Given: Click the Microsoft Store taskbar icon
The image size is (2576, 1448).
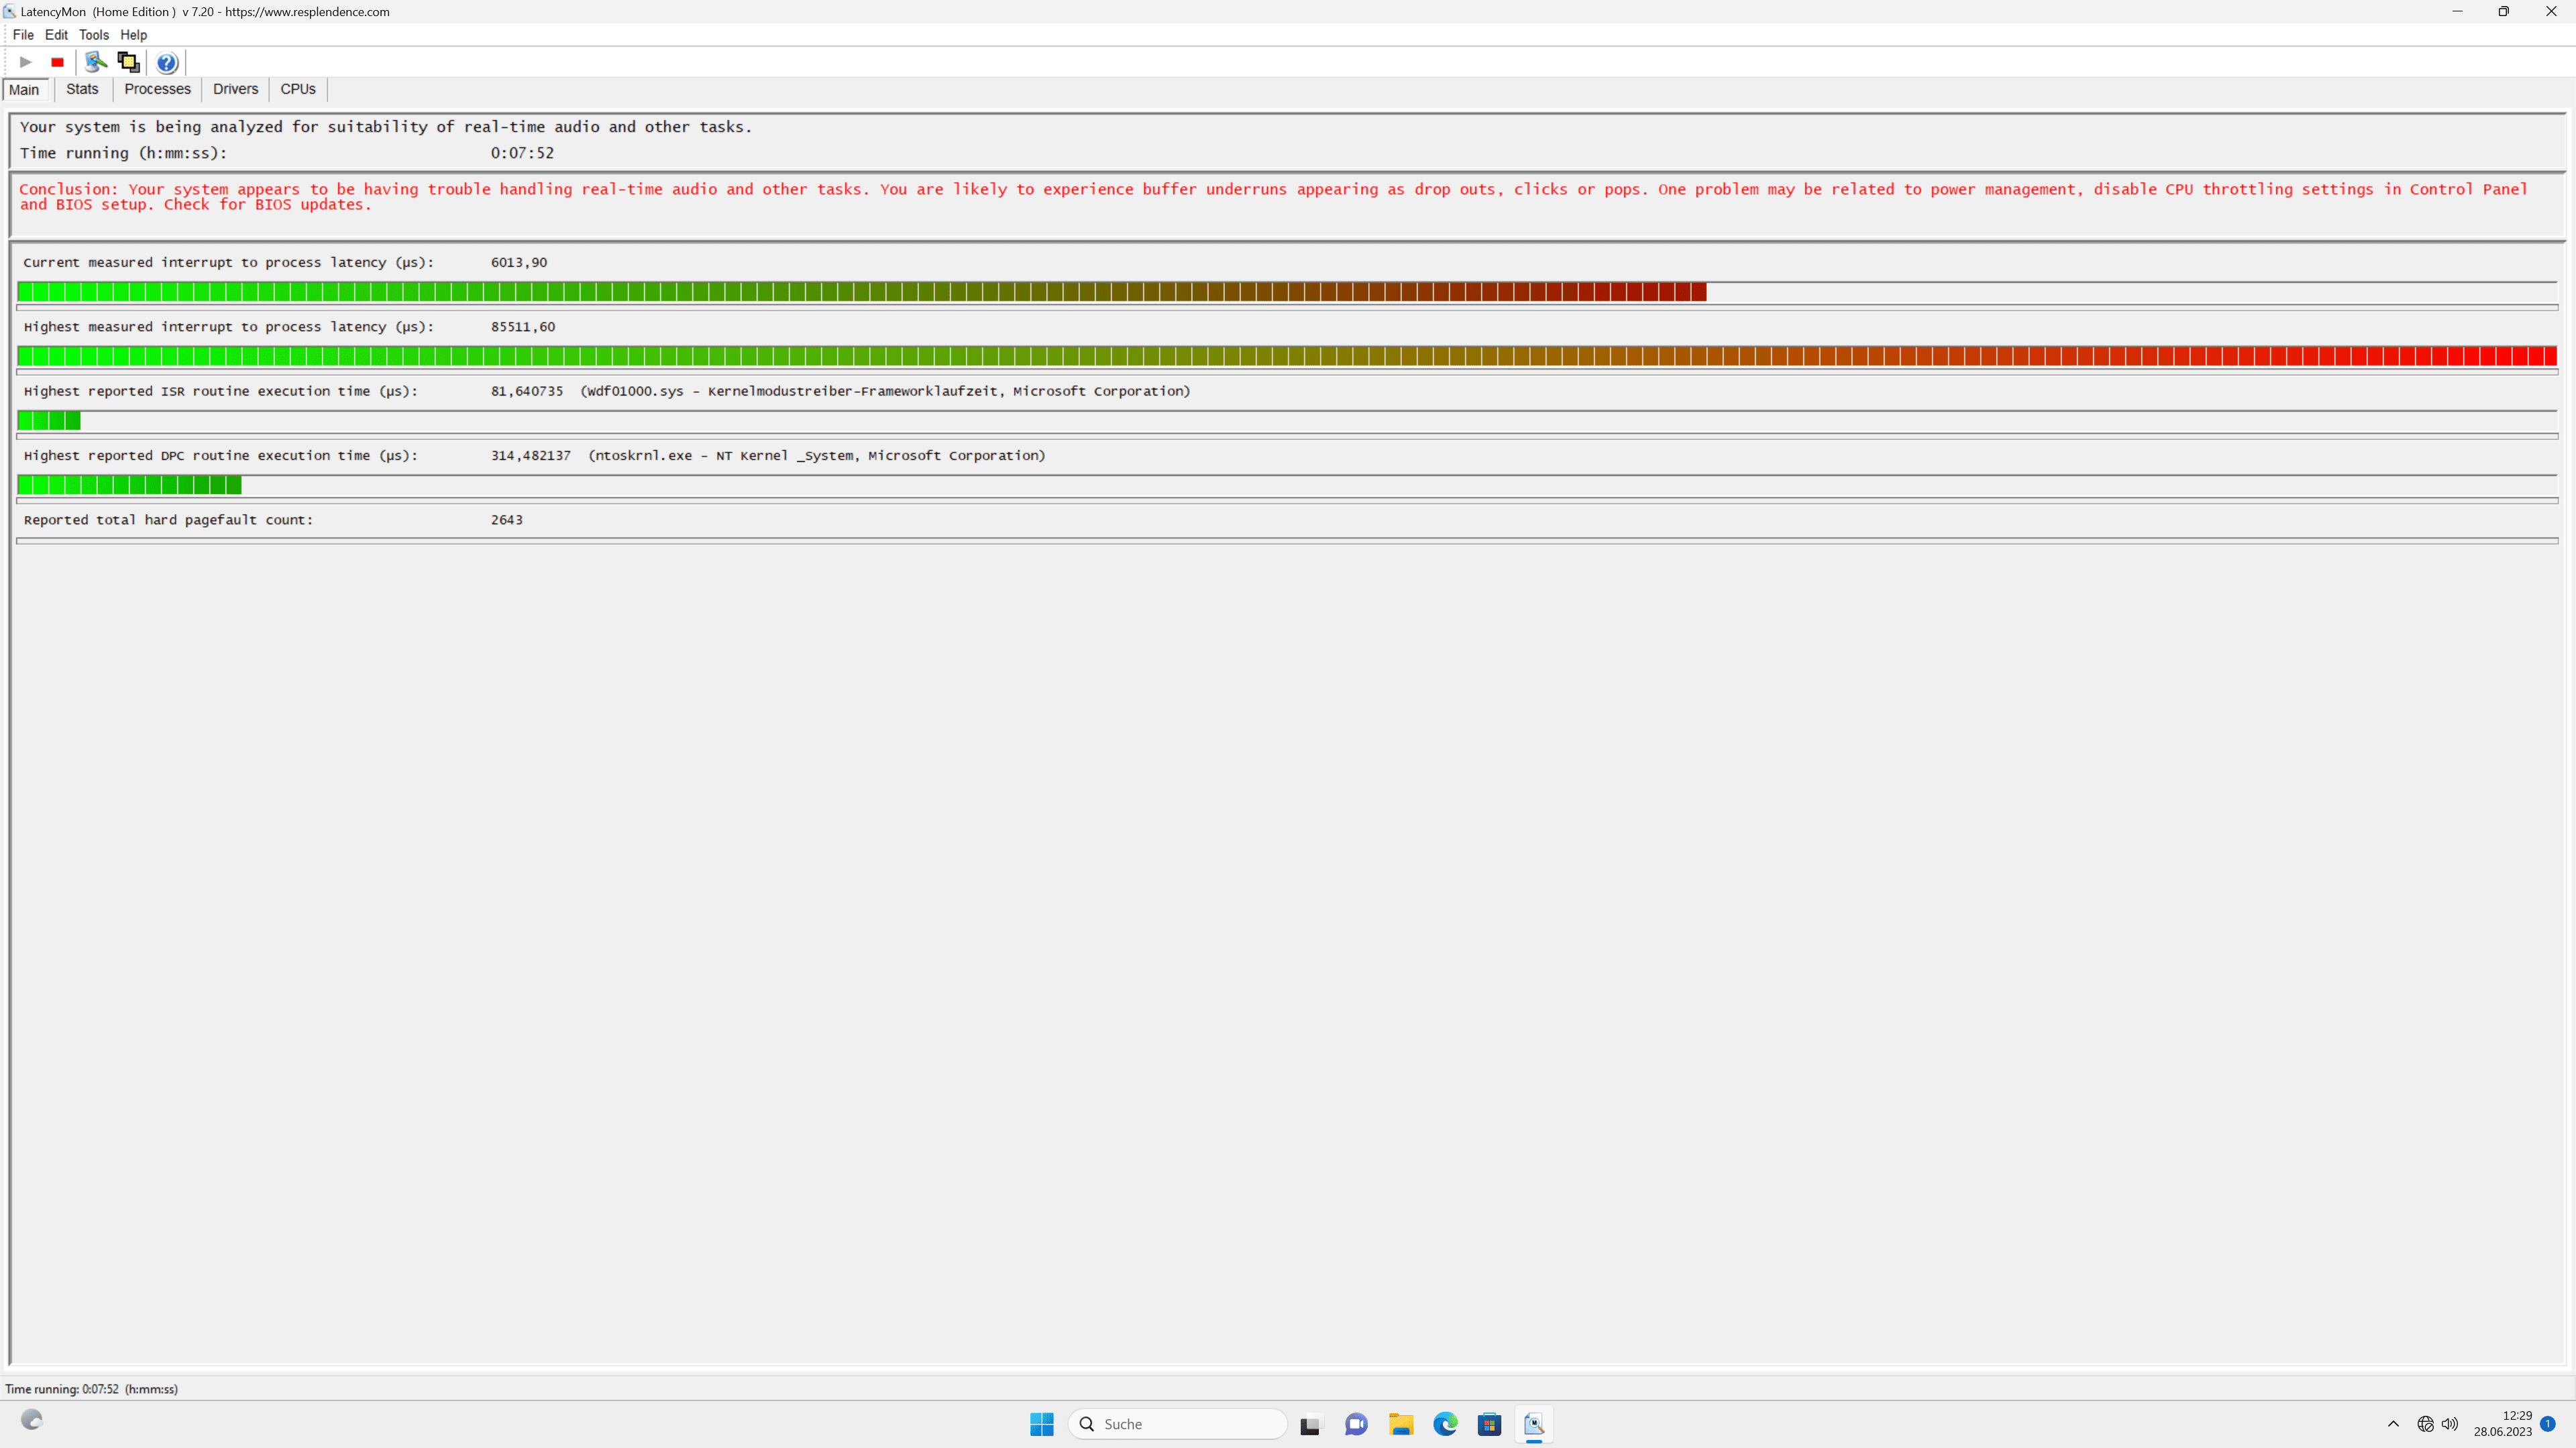Looking at the screenshot, I should click(1489, 1424).
